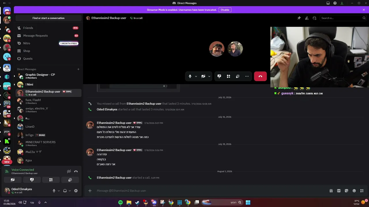Show pinned messages
369x207 pixels.
299,18
